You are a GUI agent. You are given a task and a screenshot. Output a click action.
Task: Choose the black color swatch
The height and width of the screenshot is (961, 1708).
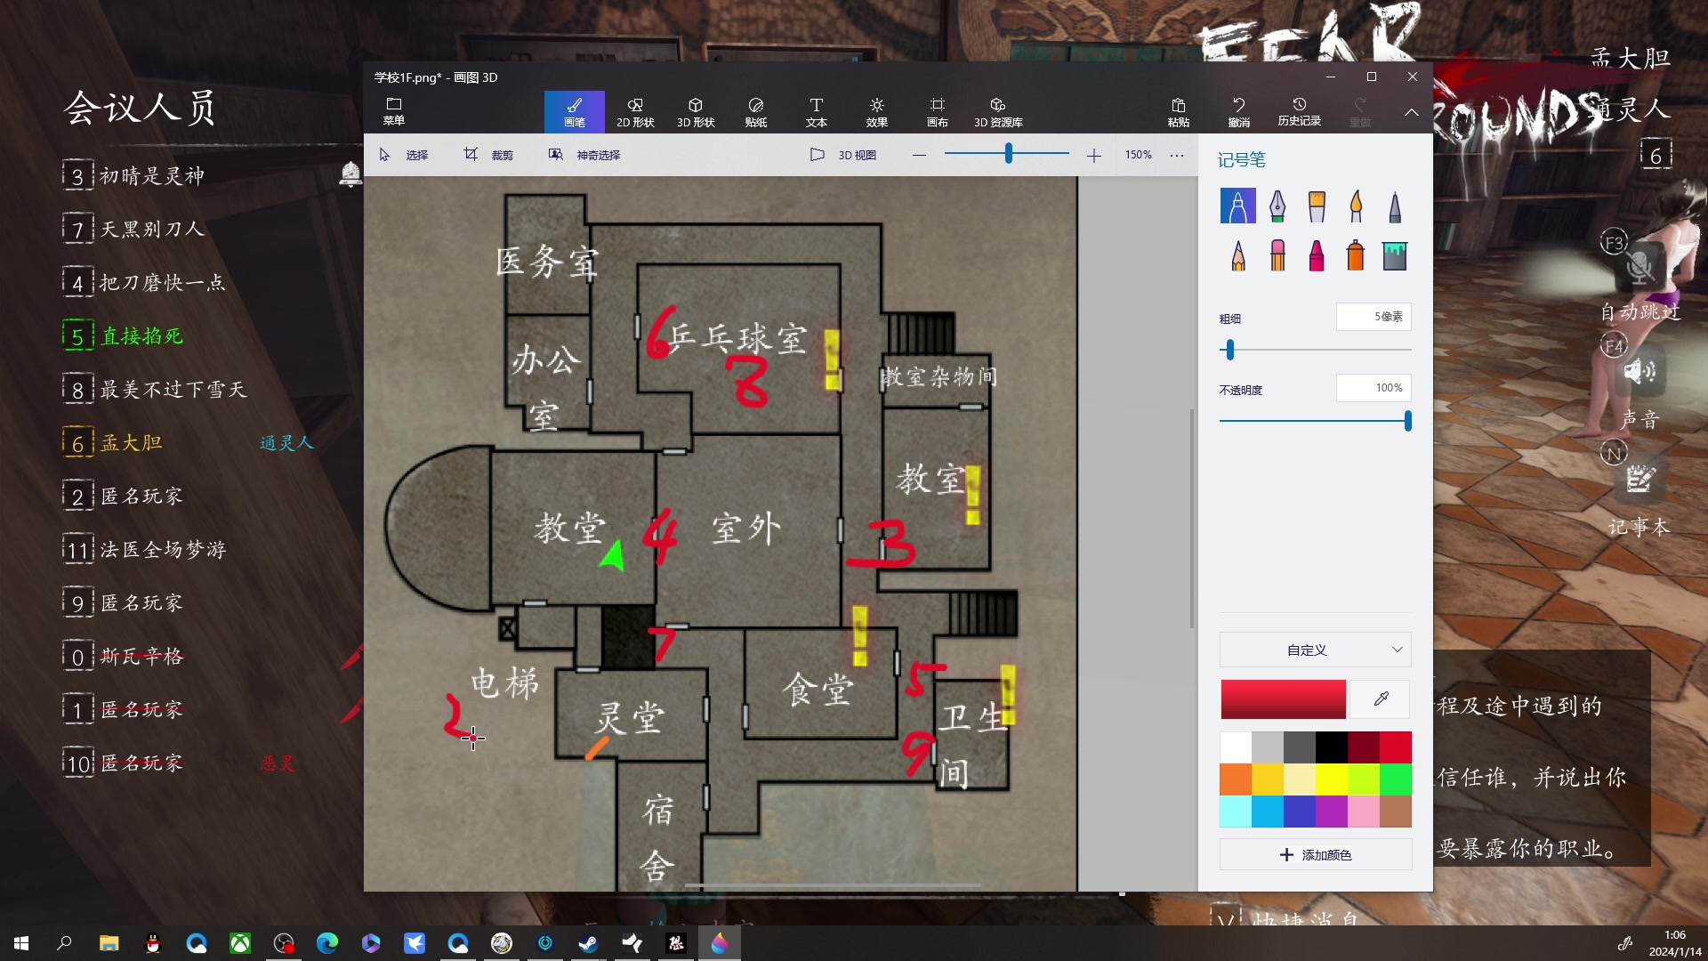click(x=1332, y=747)
